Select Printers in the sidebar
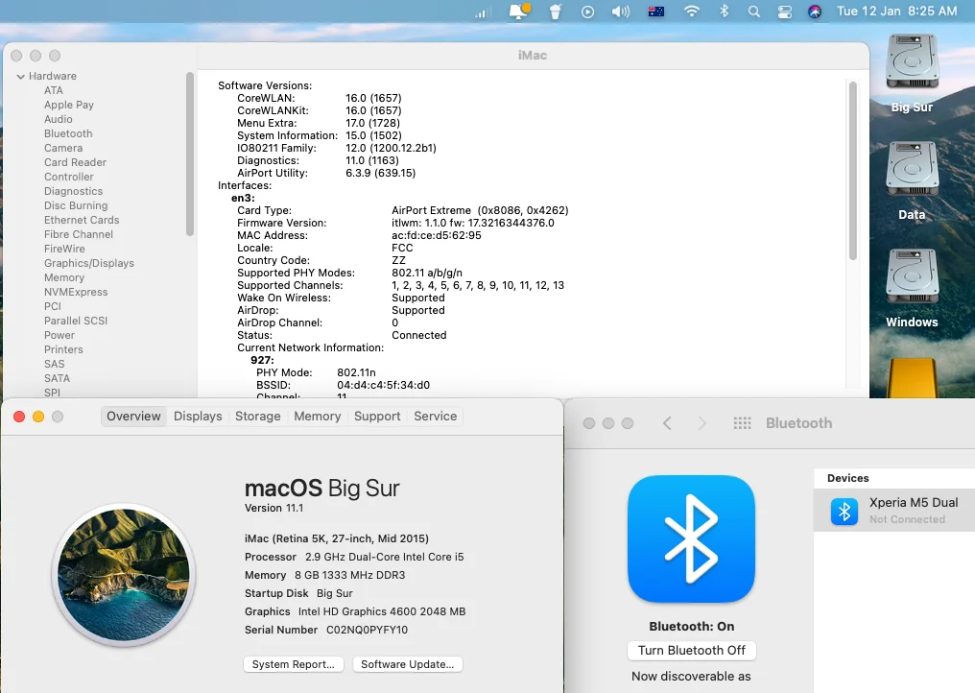 click(x=63, y=349)
